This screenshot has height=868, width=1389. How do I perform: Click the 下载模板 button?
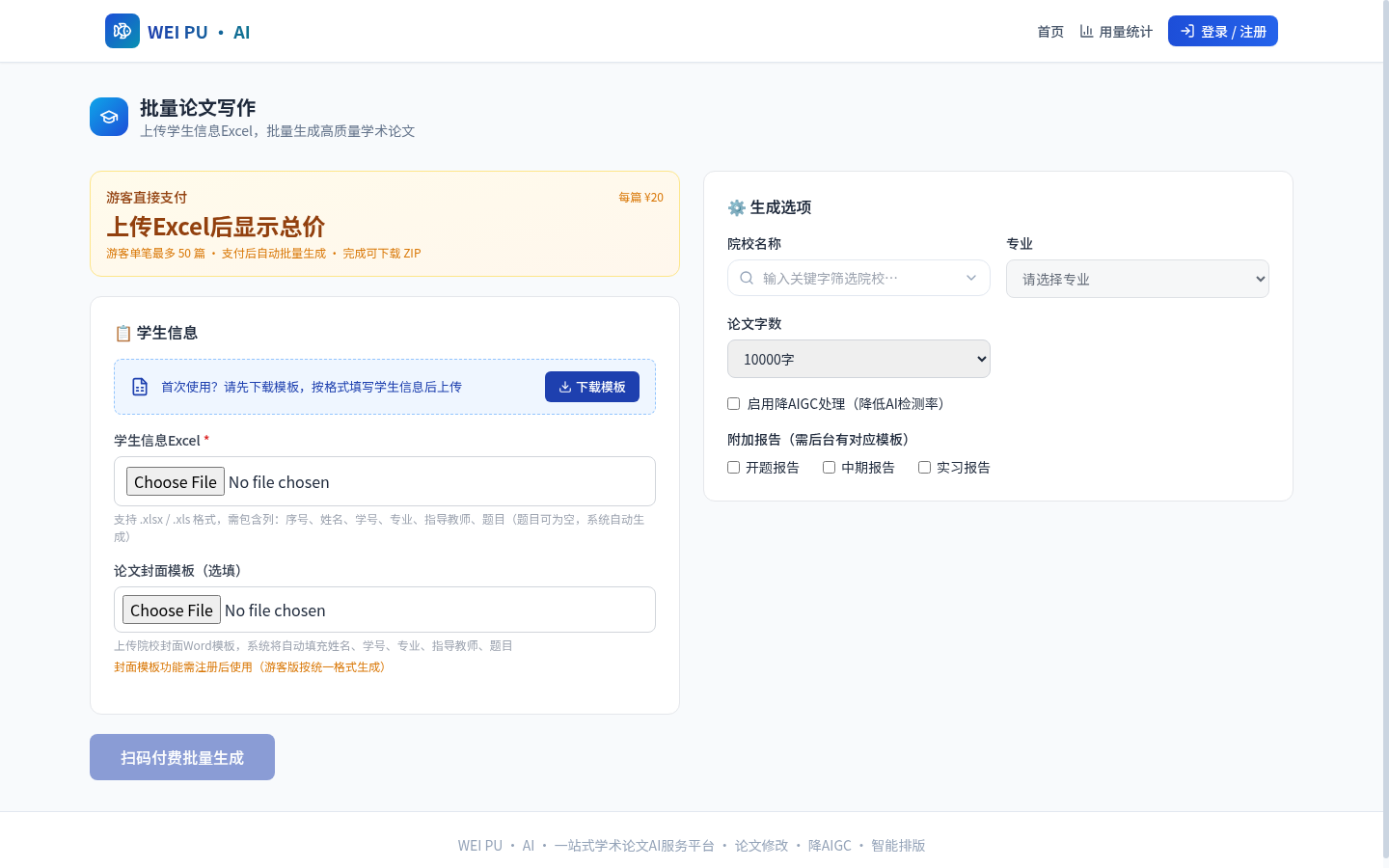tap(592, 387)
